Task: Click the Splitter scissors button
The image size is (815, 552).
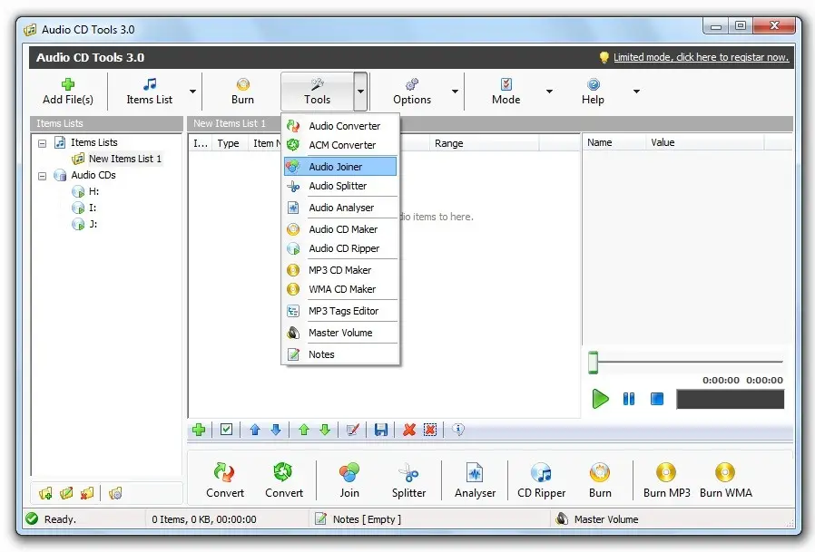Action: [408, 480]
